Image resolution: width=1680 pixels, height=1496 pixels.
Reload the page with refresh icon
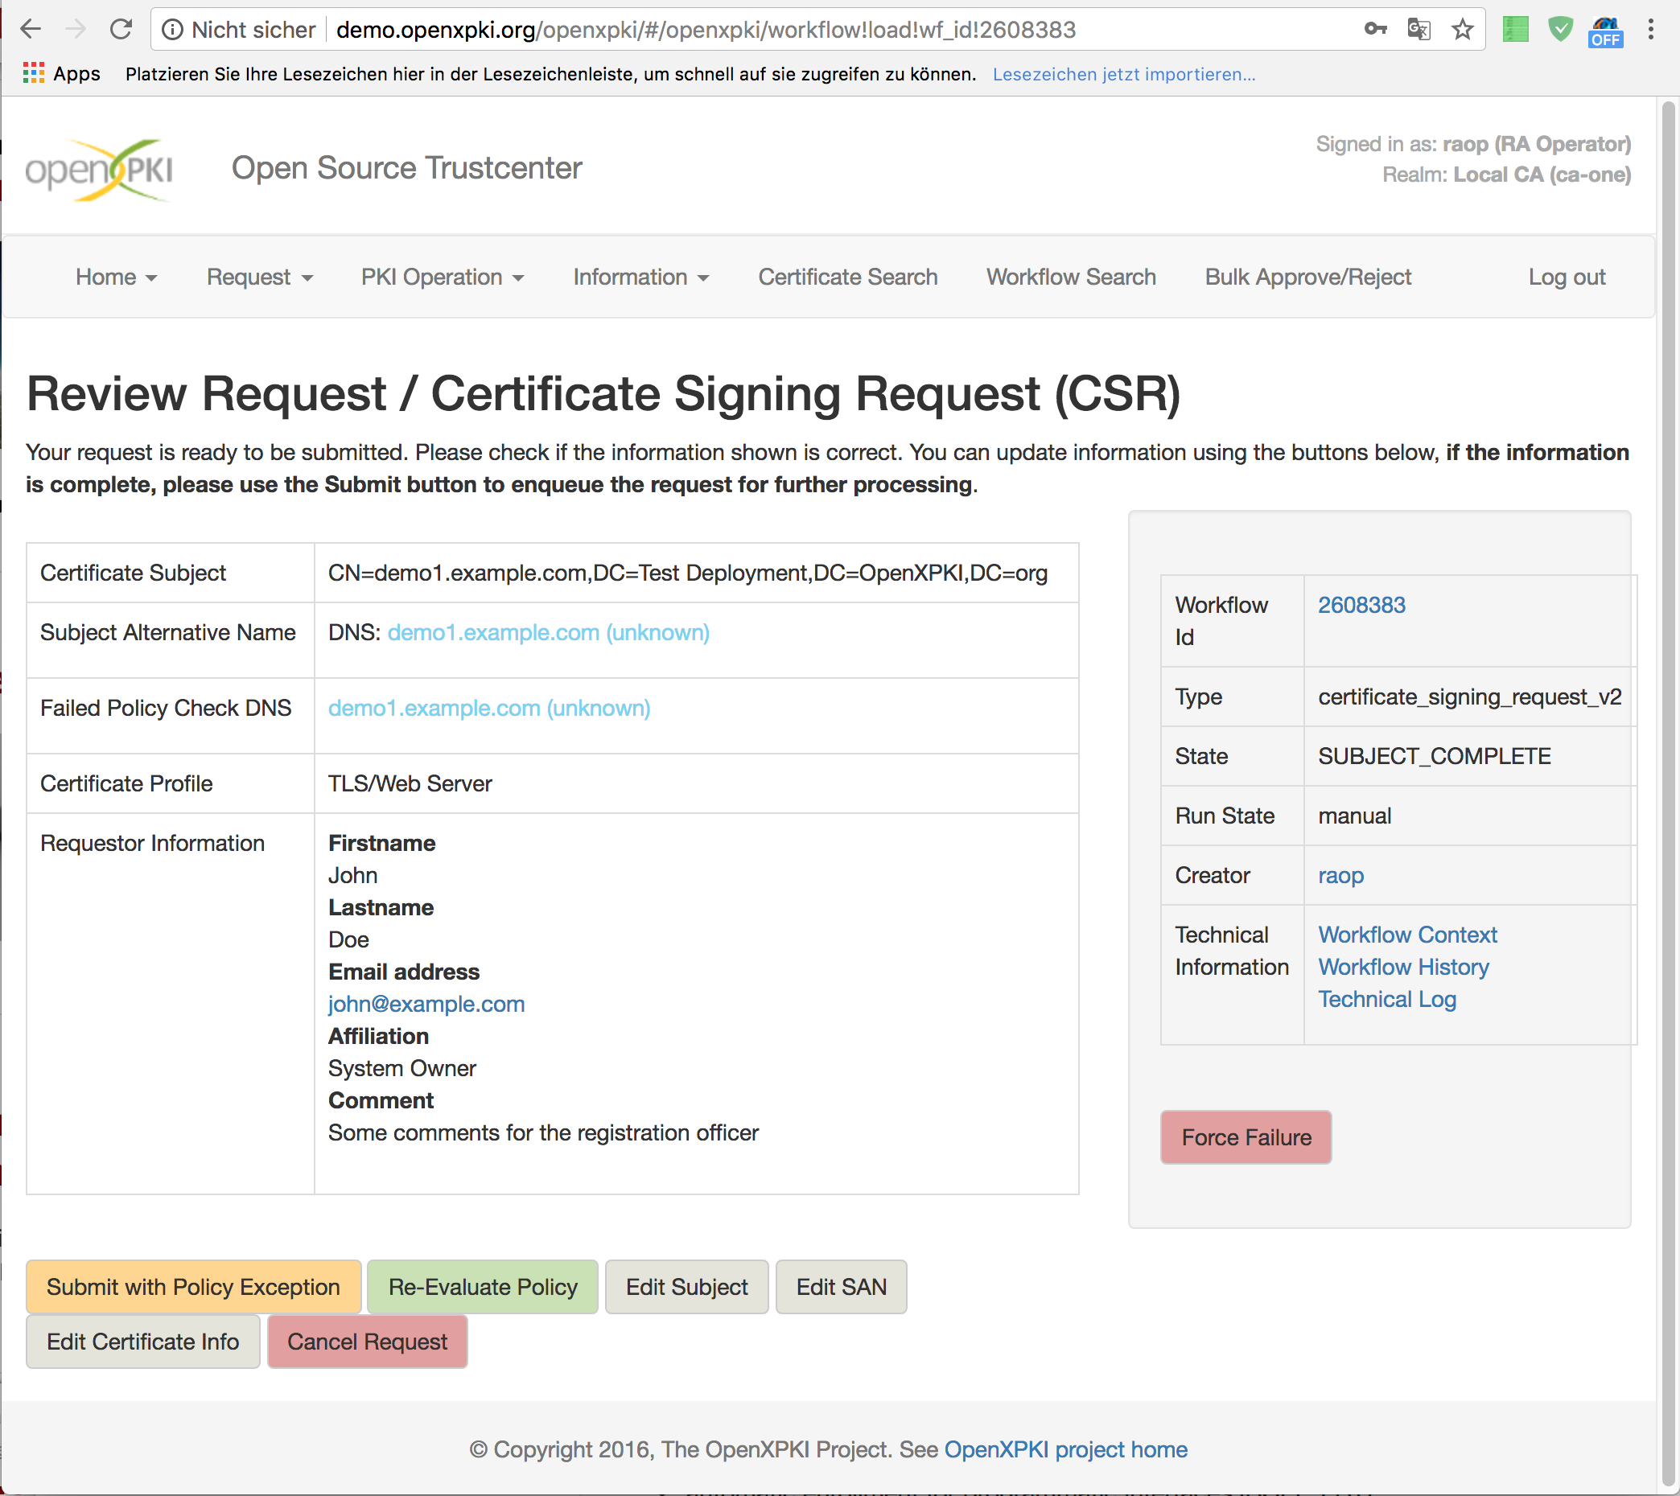[x=121, y=30]
